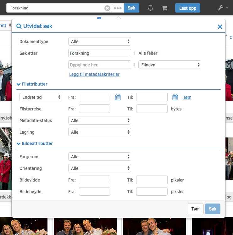233x235 pixels.
Task: Open the Filnavn field dropdown
Action: (x=169, y=65)
